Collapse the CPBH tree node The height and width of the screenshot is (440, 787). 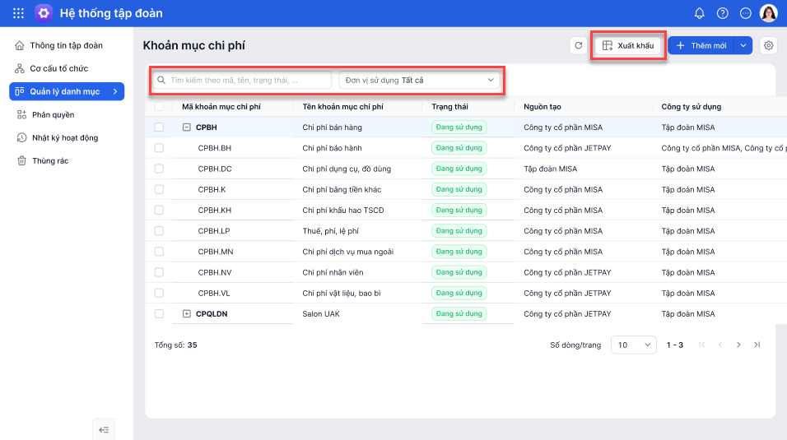pos(187,127)
